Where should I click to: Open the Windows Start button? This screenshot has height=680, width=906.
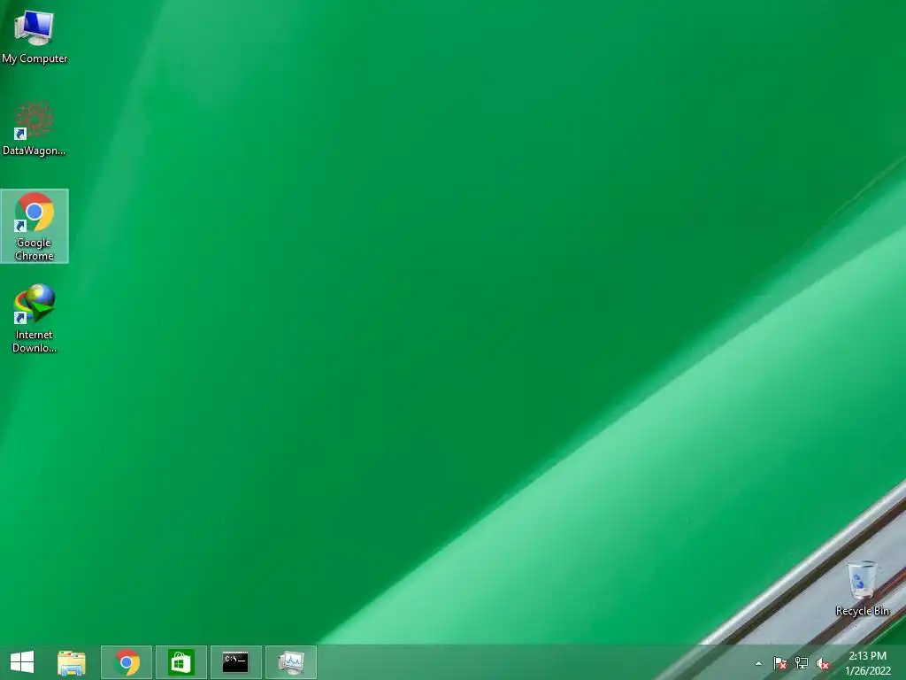pyautogui.click(x=22, y=662)
